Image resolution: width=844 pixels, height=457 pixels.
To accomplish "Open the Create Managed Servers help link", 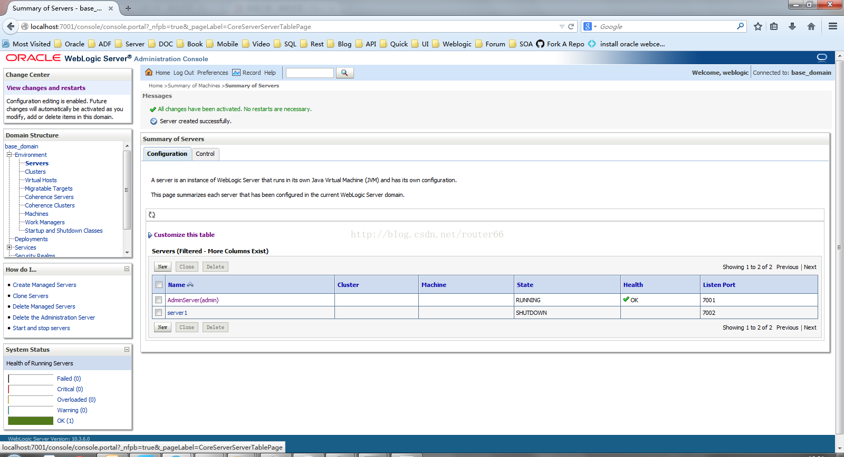I will click(x=44, y=285).
